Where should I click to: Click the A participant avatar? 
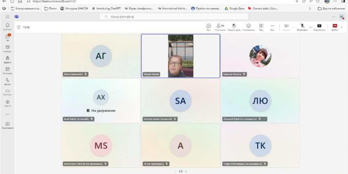180,145
